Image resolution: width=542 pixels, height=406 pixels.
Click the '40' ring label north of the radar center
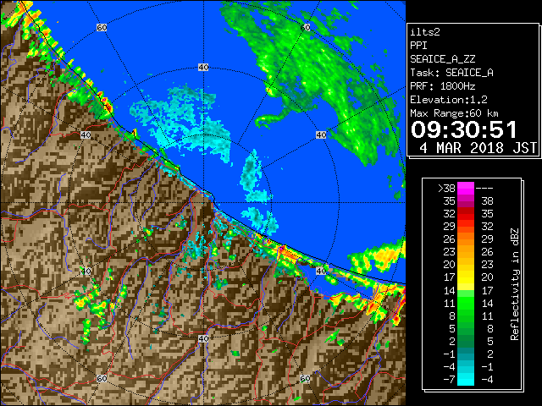[x=203, y=68]
